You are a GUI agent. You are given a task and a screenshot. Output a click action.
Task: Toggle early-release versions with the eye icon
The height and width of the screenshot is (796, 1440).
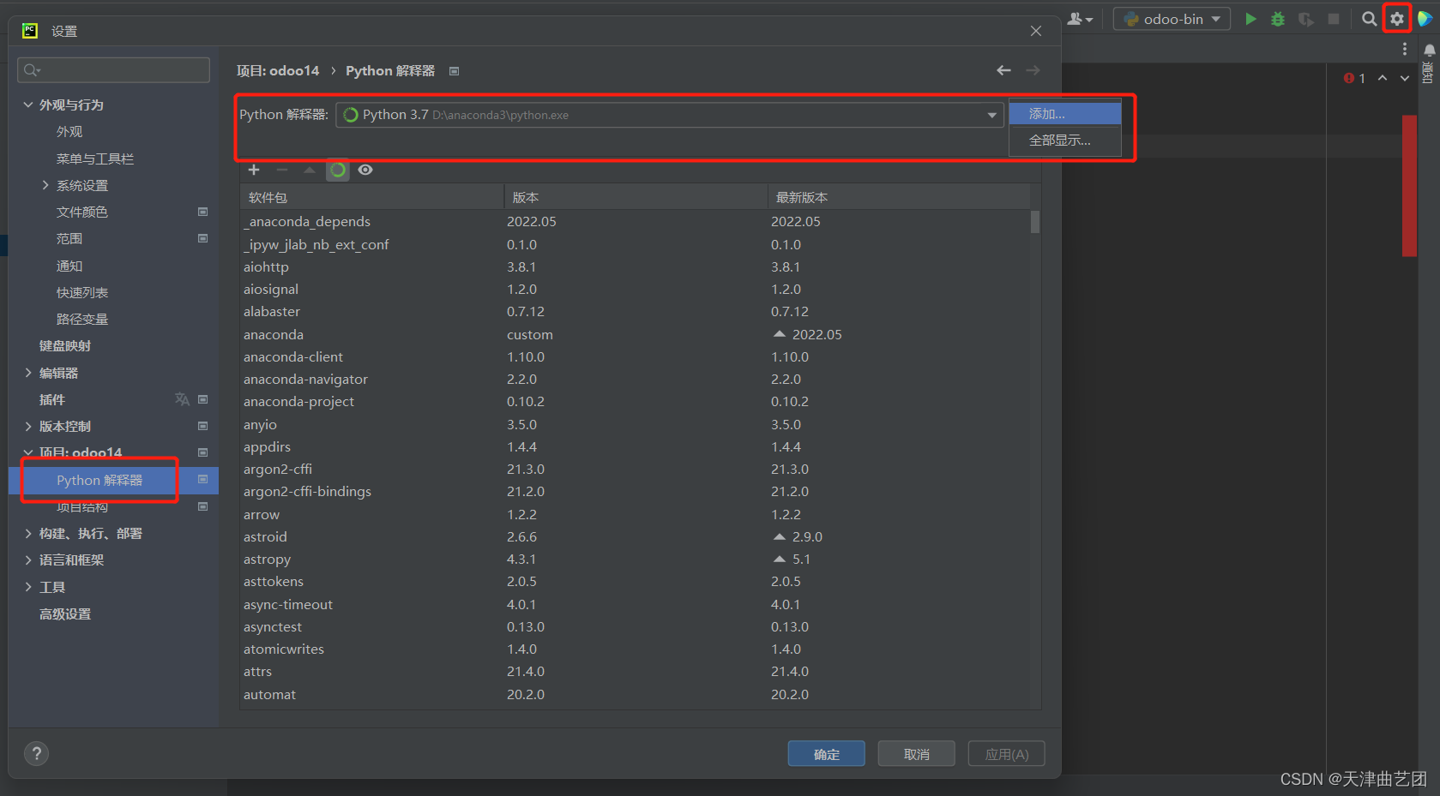pos(365,170)
